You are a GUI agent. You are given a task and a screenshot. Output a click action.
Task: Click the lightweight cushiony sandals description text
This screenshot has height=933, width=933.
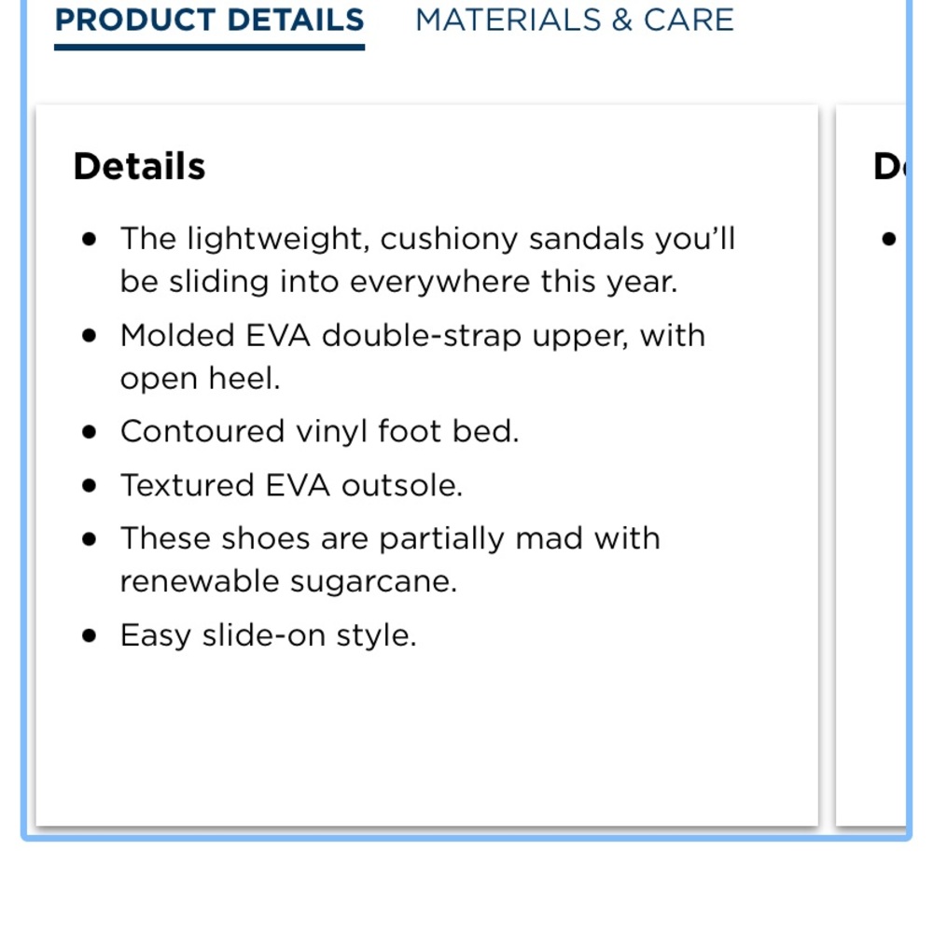point(428,260)
